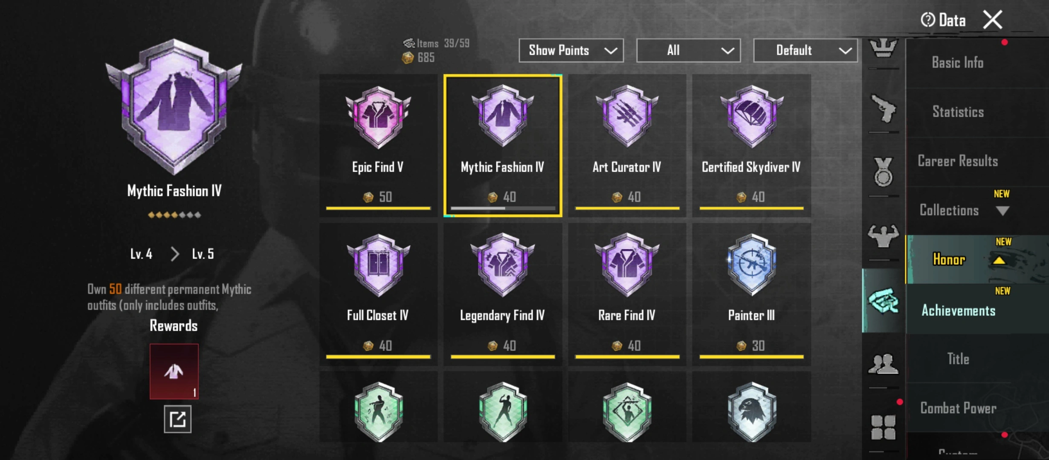Click the four-squares grid sidebar icon

tap(883, 427)
